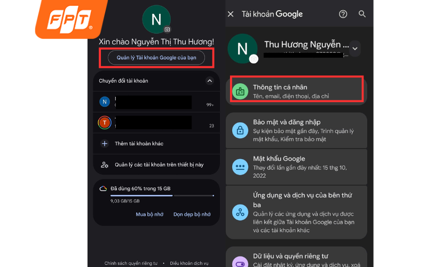Click the purple toggle privacy icon
This screenshot has height=267, width=427.
pyautogui.click(x=240, y=262)
